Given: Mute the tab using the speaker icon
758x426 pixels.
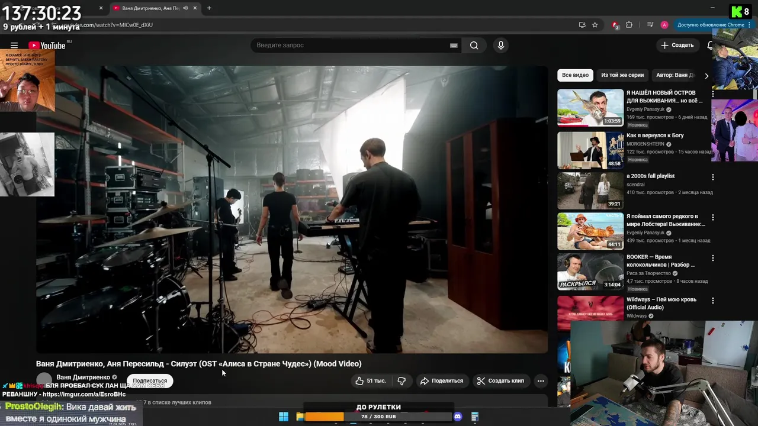Looking at the screenshot, I should (x=185, y=8).
